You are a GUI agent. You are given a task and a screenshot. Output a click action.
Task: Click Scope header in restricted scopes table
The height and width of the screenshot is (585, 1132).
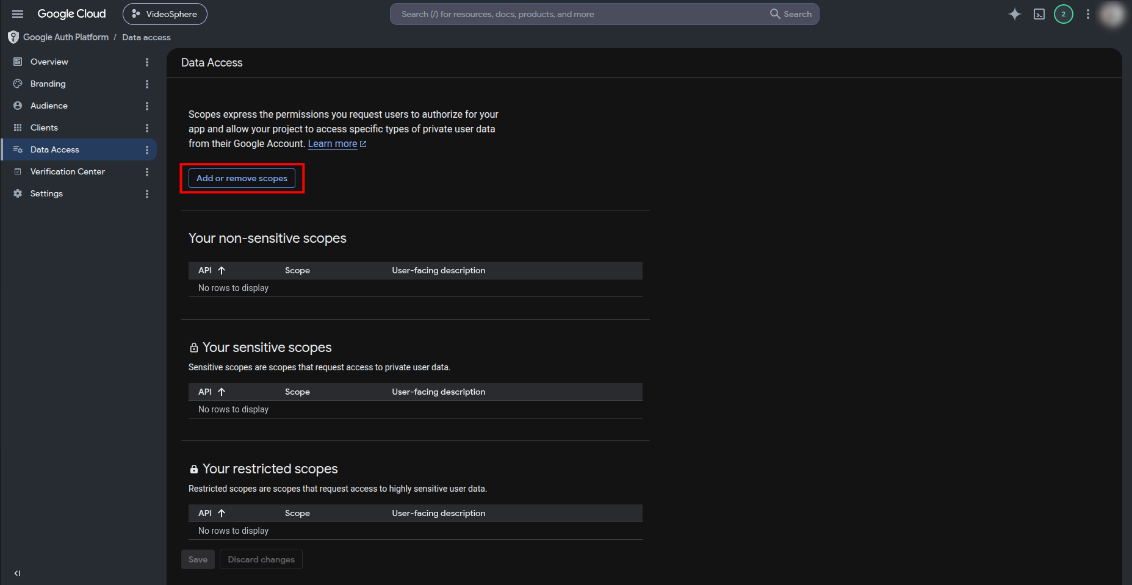click(x=297, y=513)
